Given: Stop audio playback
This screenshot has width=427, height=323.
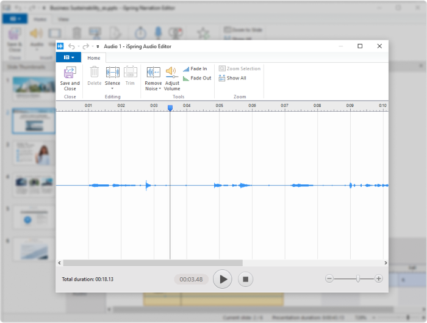Looking at the screenshot, I should click(245, 280).
